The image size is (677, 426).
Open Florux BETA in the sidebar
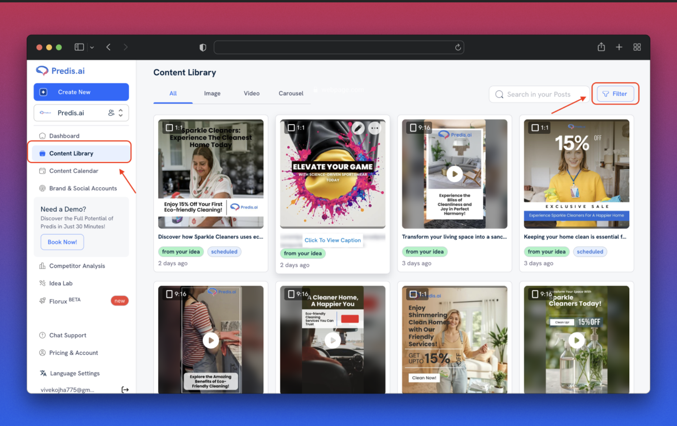[65, 301]
